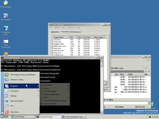Sort processes by PID column
This screenshot has height=119, width=159.
click(x=73, y=37)
